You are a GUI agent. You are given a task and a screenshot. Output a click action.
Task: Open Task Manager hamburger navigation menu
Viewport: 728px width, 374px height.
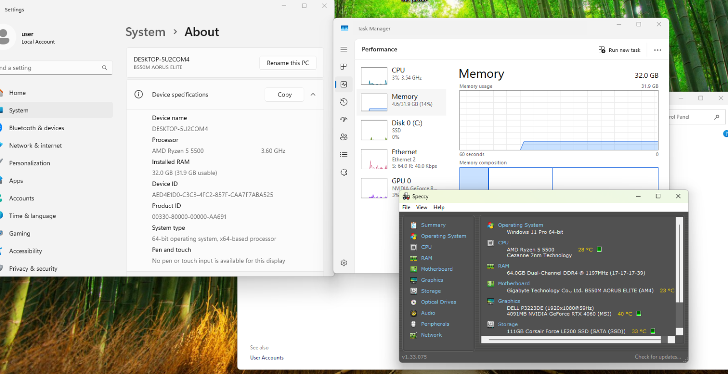(344, 49)
